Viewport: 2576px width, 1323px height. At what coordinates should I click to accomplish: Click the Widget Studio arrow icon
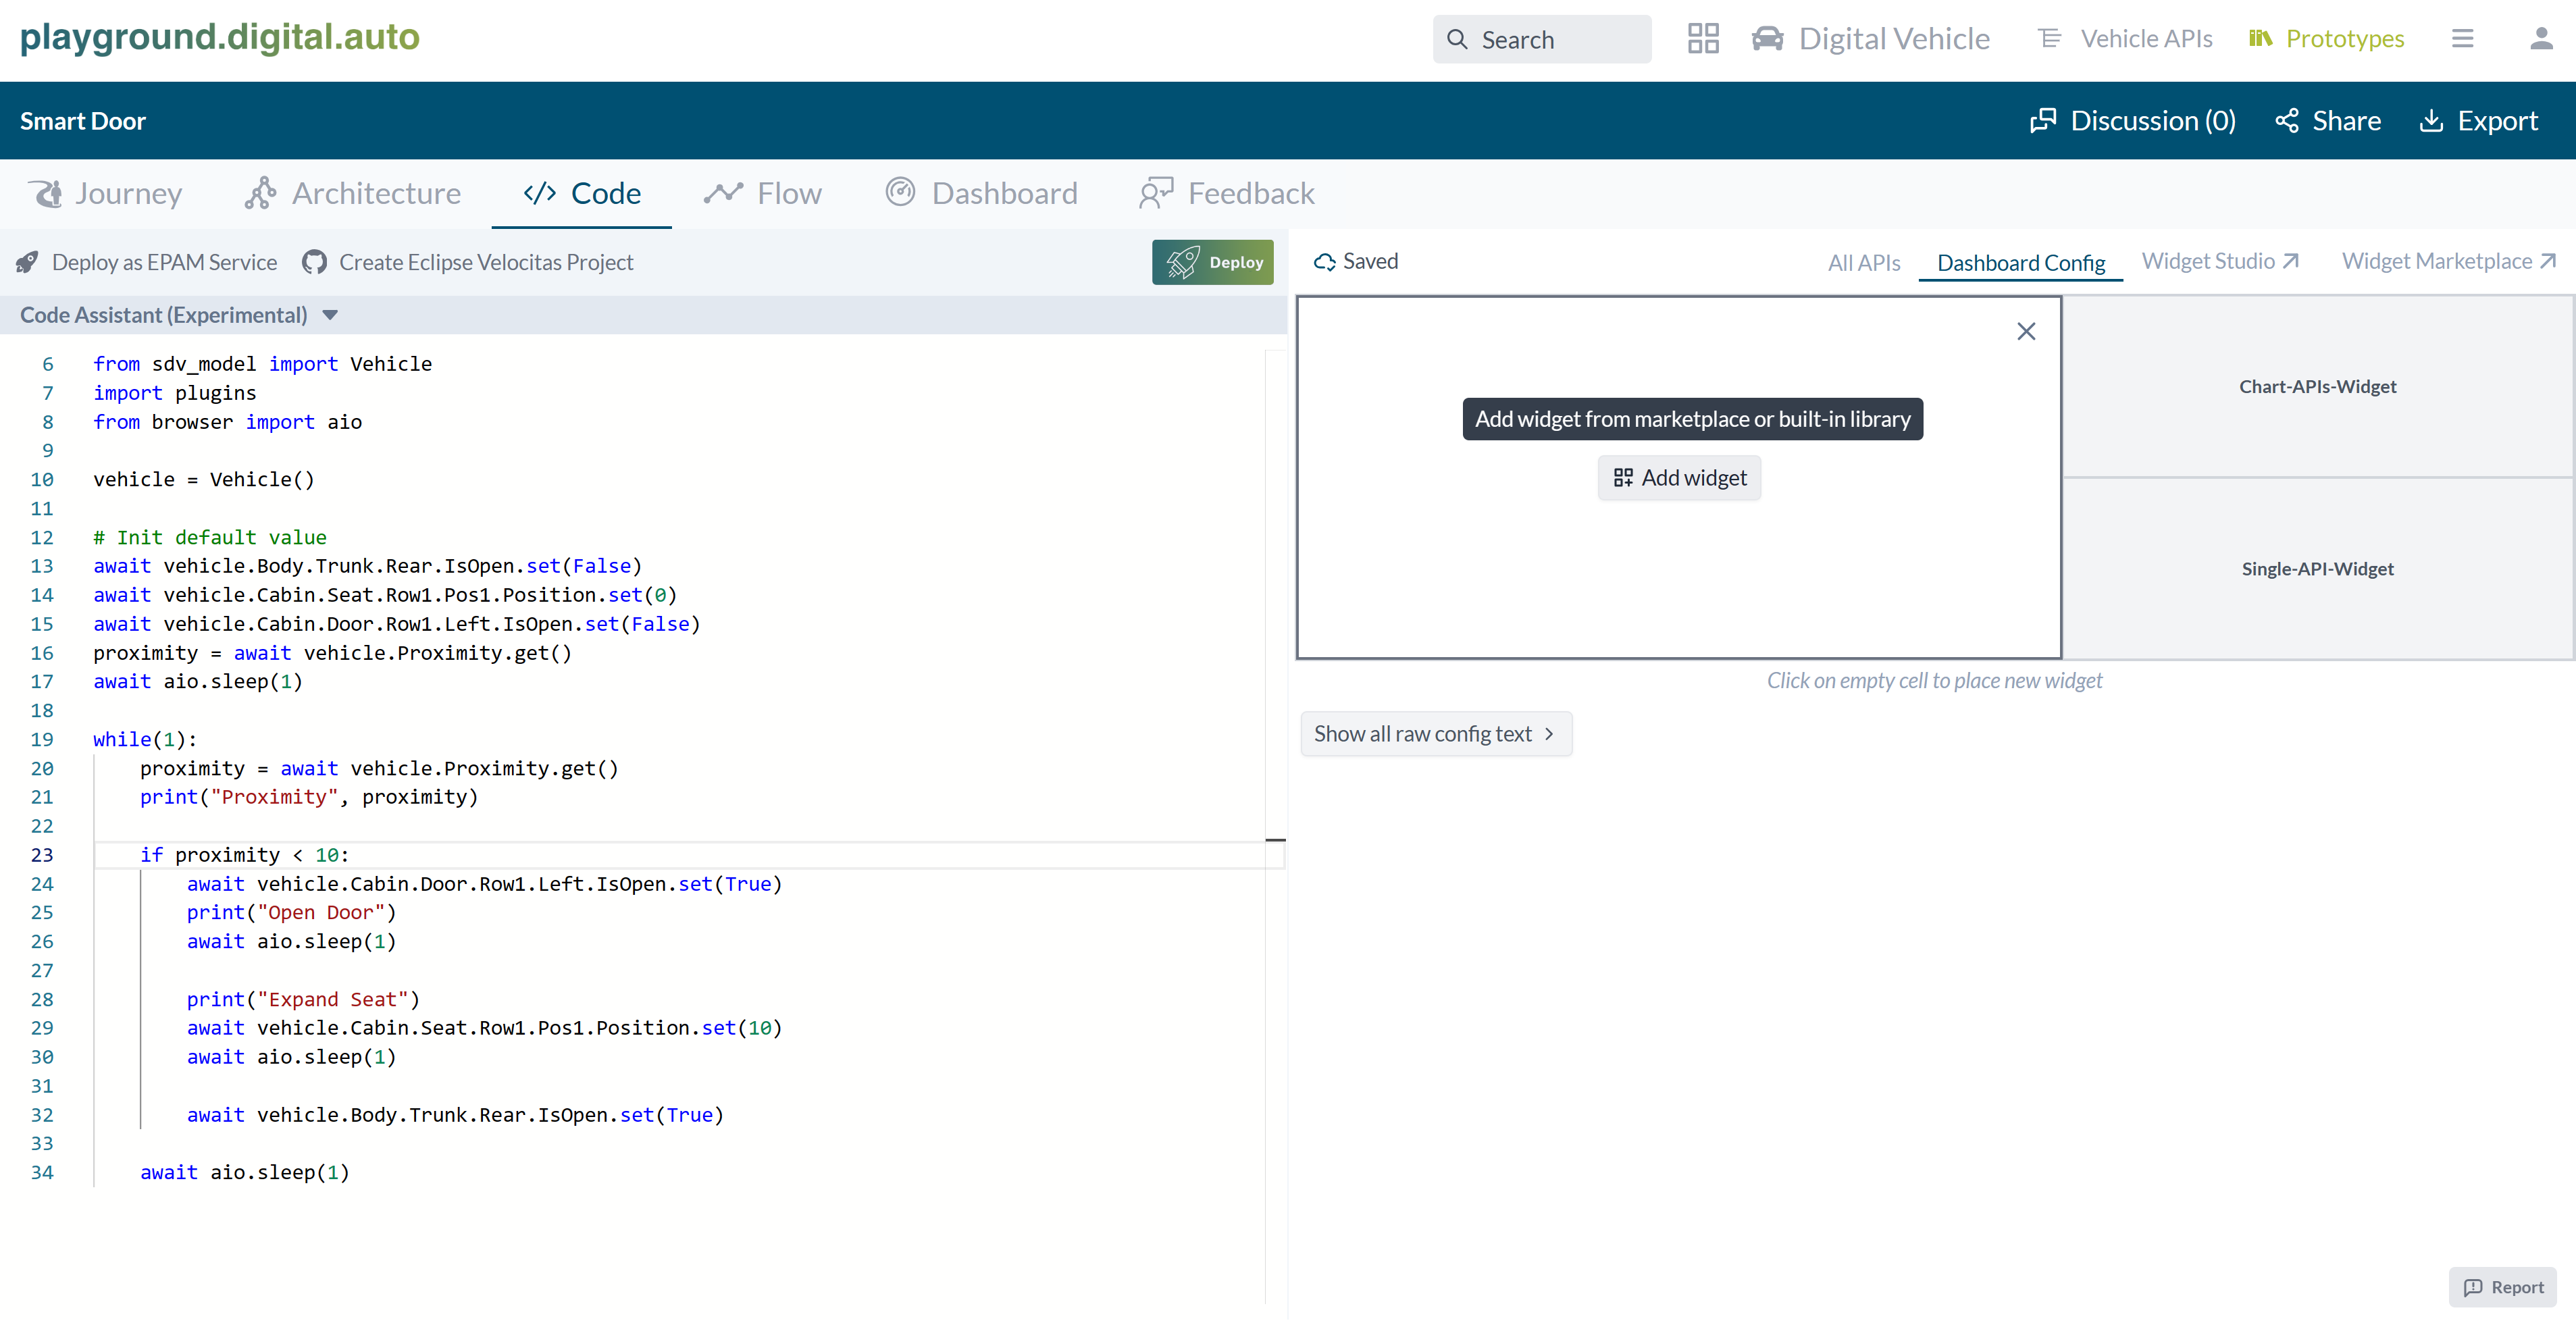(2291, 261)
